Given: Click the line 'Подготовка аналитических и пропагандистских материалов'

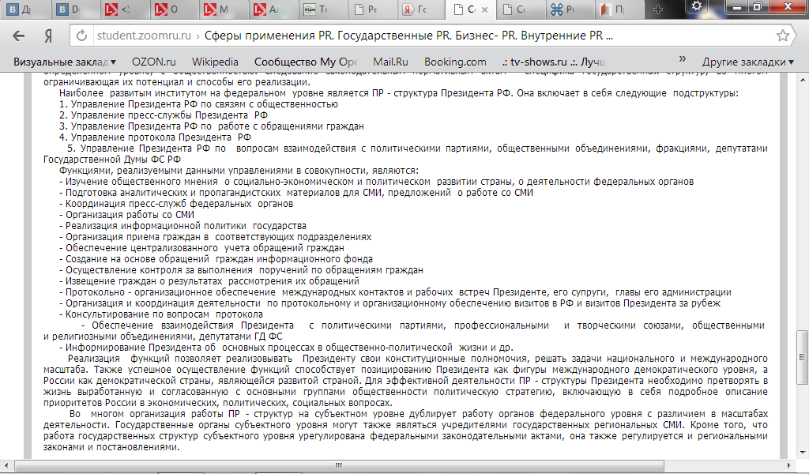Looking at the screenshot, I should click(x=296, y=193).
